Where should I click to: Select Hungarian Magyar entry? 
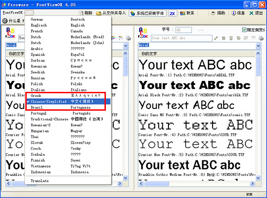(68, 131)
